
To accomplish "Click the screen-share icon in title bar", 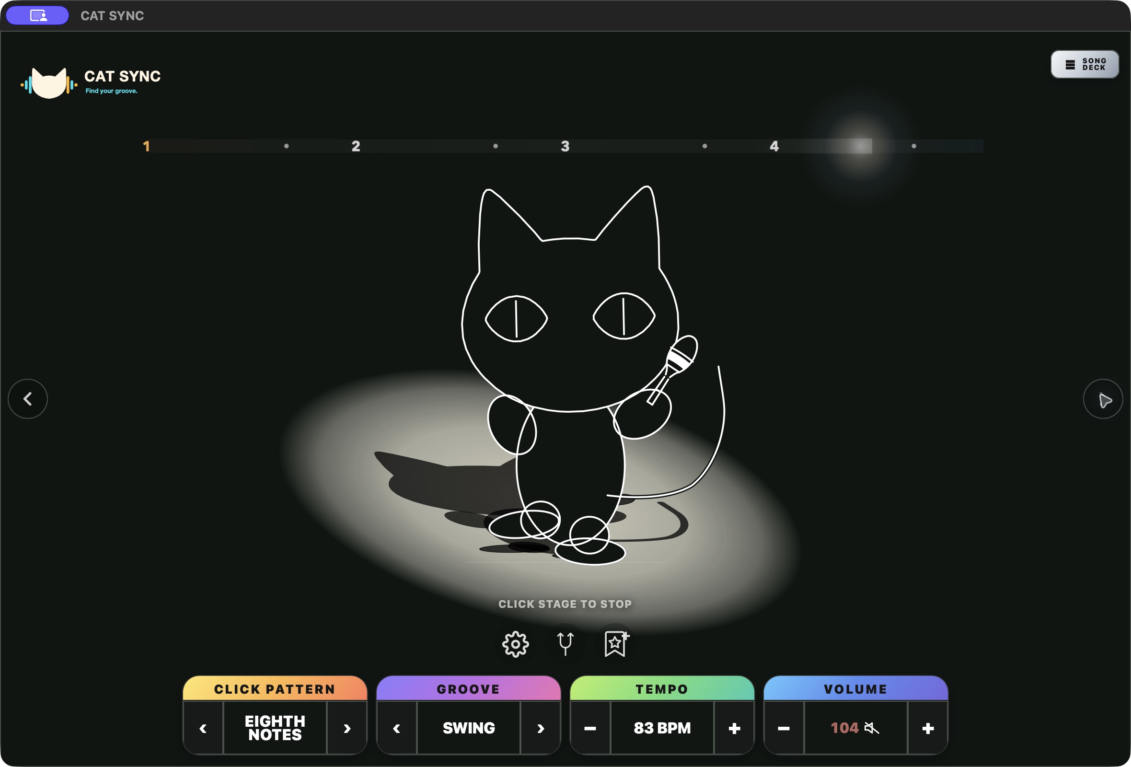I will [37, 15].
